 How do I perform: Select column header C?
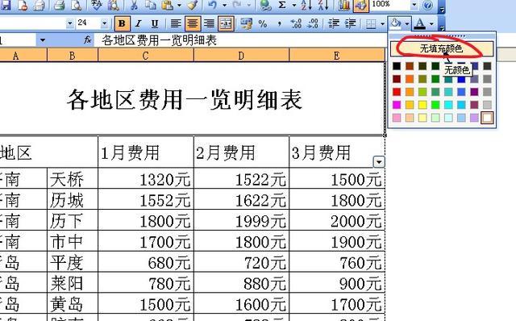click(146, 56)
